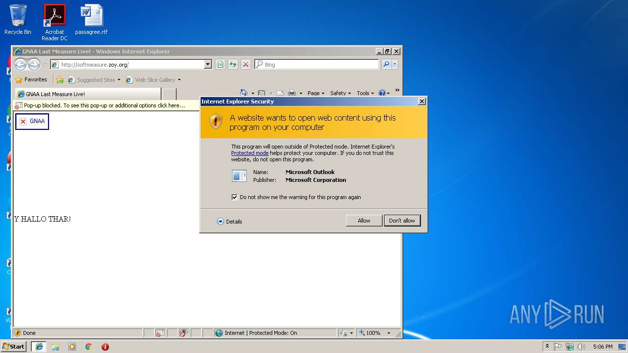Image resolution: width=628 pixels, height=353 pixels.
Task: Expand the Web Slice Gallery arrow
Action: [179, 80]
